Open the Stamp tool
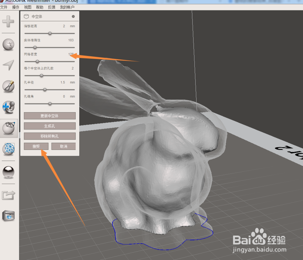This screenshot has height=260, width=303. pyautogui.click(x=9, y=107)
